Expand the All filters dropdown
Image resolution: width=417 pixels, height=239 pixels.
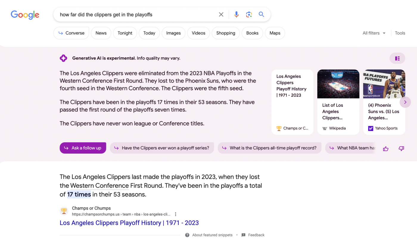(x=374, y=33)
